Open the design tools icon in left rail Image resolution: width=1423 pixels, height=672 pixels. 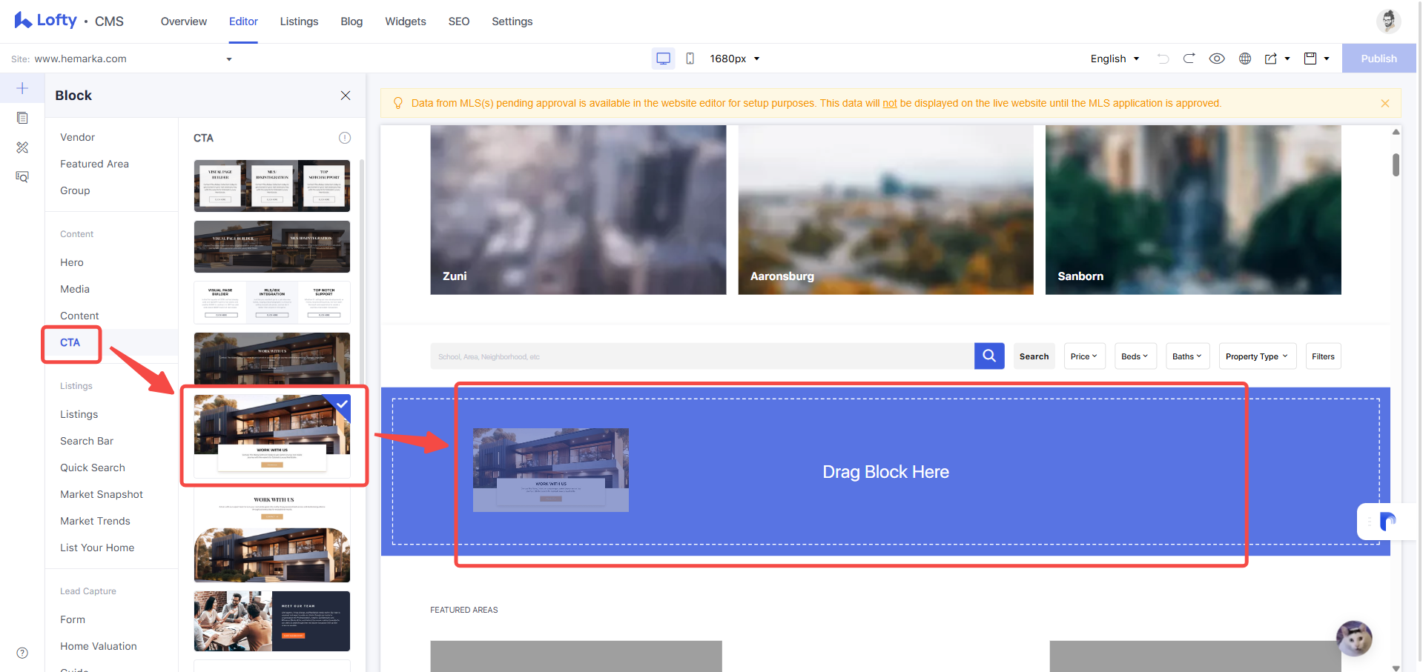click(x=22, y=147)
